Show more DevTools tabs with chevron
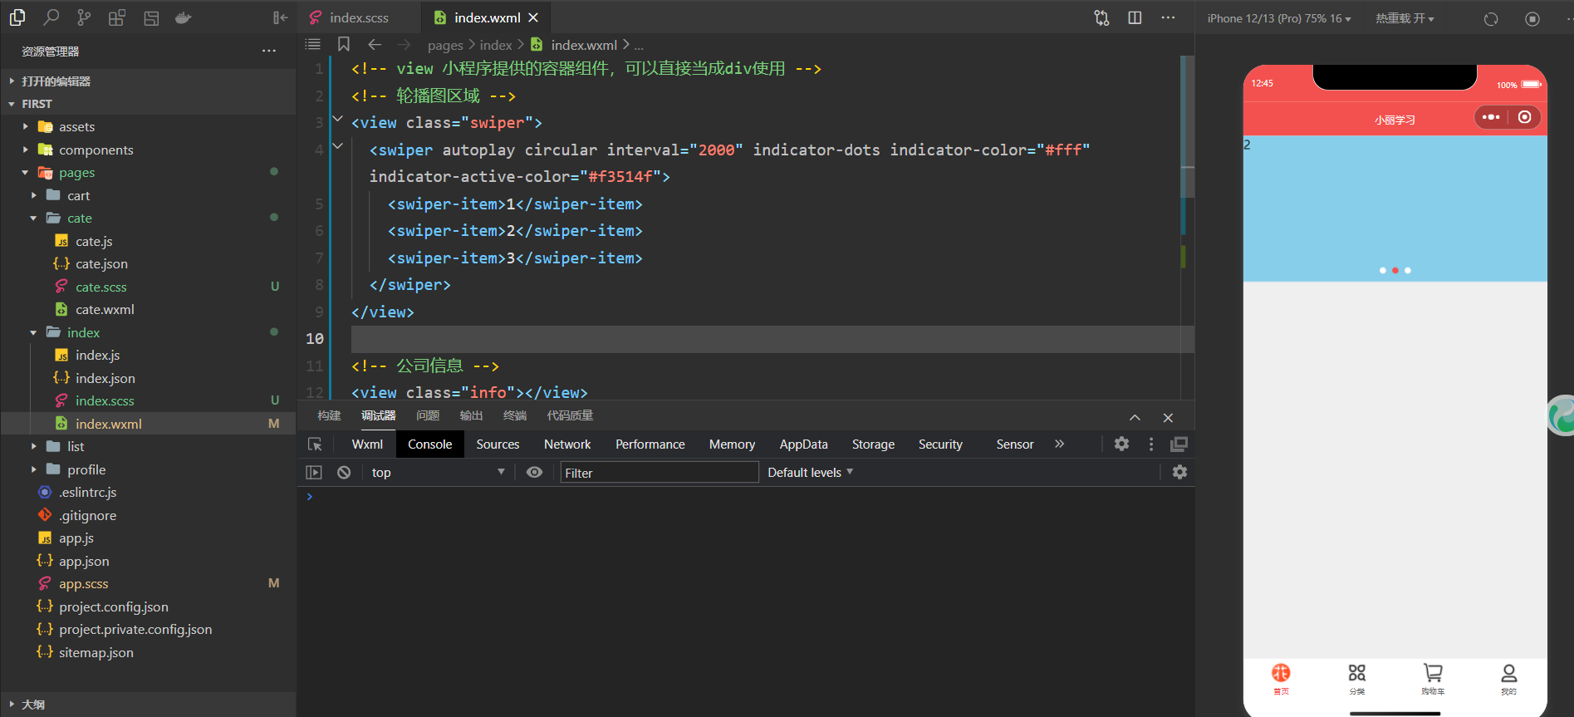Viewport: 1574px width, 717px height. (1059, 444)
